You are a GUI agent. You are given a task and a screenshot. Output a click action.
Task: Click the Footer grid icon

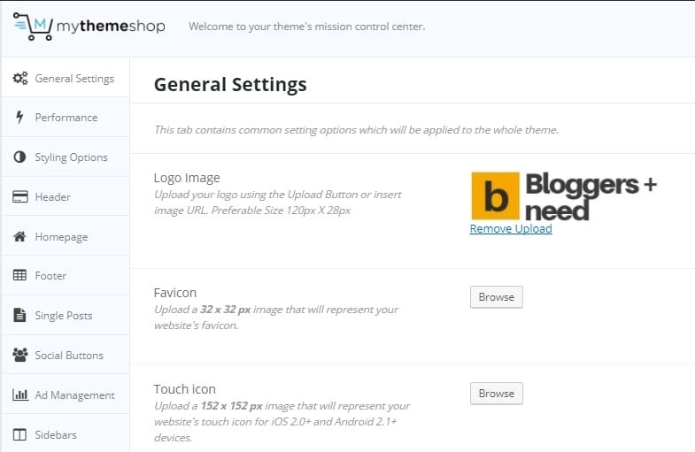19,275
